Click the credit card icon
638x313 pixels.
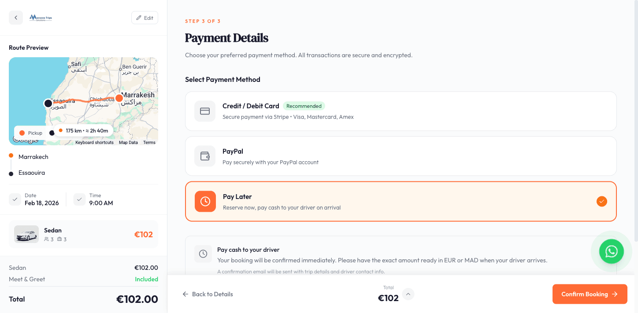(x=204, y=111)
